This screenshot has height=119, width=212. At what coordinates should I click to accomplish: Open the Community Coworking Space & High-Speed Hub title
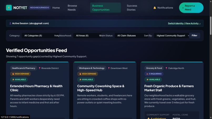click(x=101, y=88)
